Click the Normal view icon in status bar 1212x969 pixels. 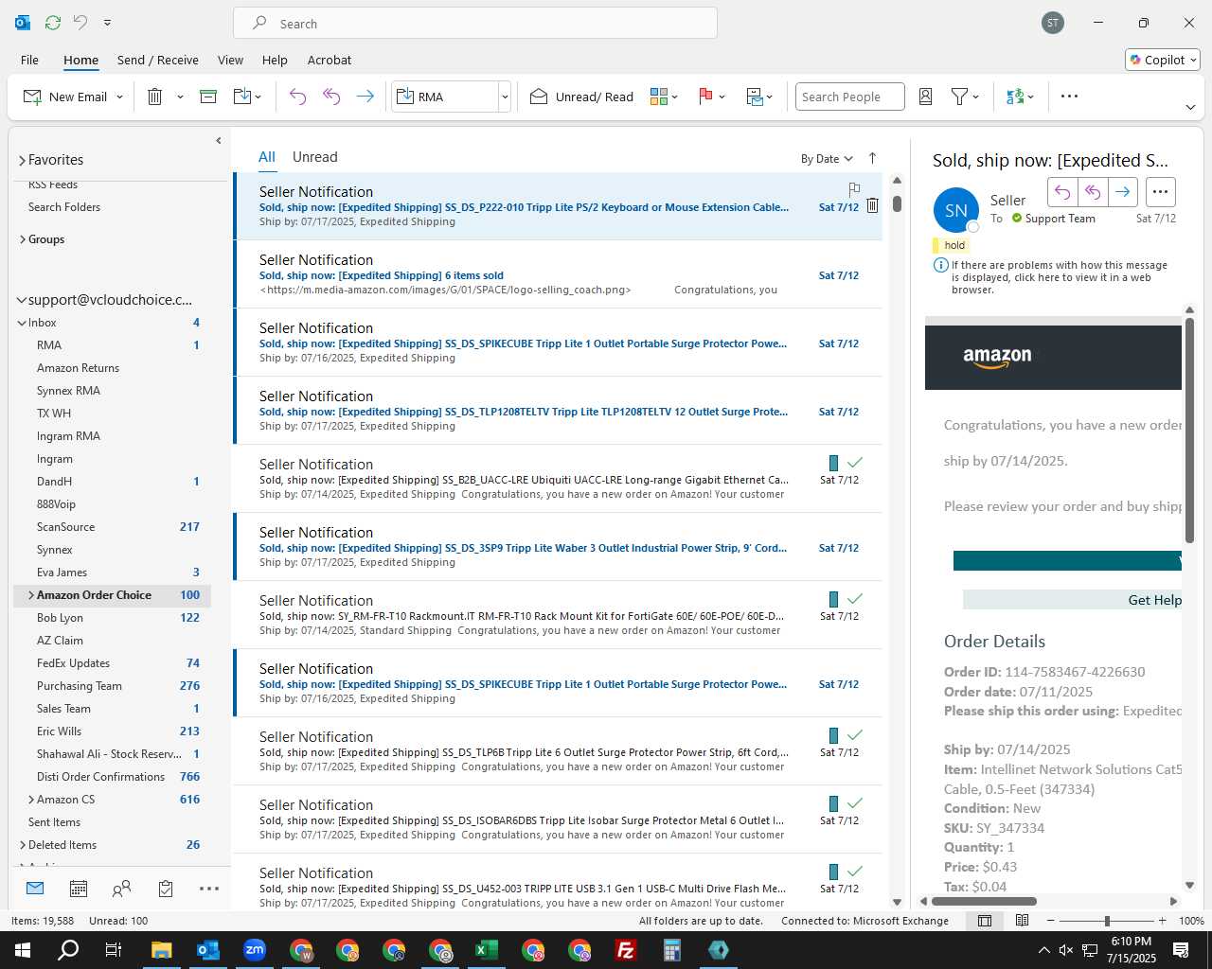tap(985, 921)
